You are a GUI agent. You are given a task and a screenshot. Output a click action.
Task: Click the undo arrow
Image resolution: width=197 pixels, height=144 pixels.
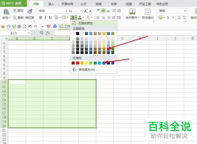coord(30,27)
